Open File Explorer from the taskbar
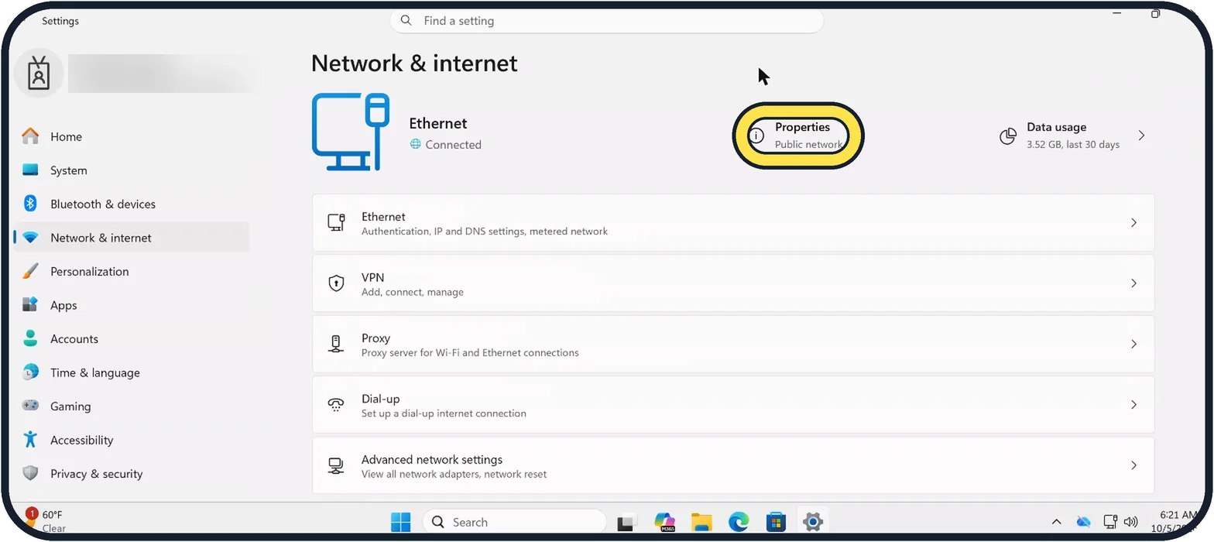The width and height of the screenshot is (1214, 542). pyautogui.click(x=701, y=523)
